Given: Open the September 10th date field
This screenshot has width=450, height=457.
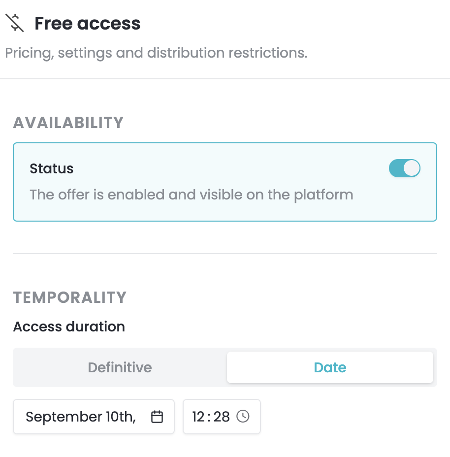Looking at the screenshot, I should 94,417.
